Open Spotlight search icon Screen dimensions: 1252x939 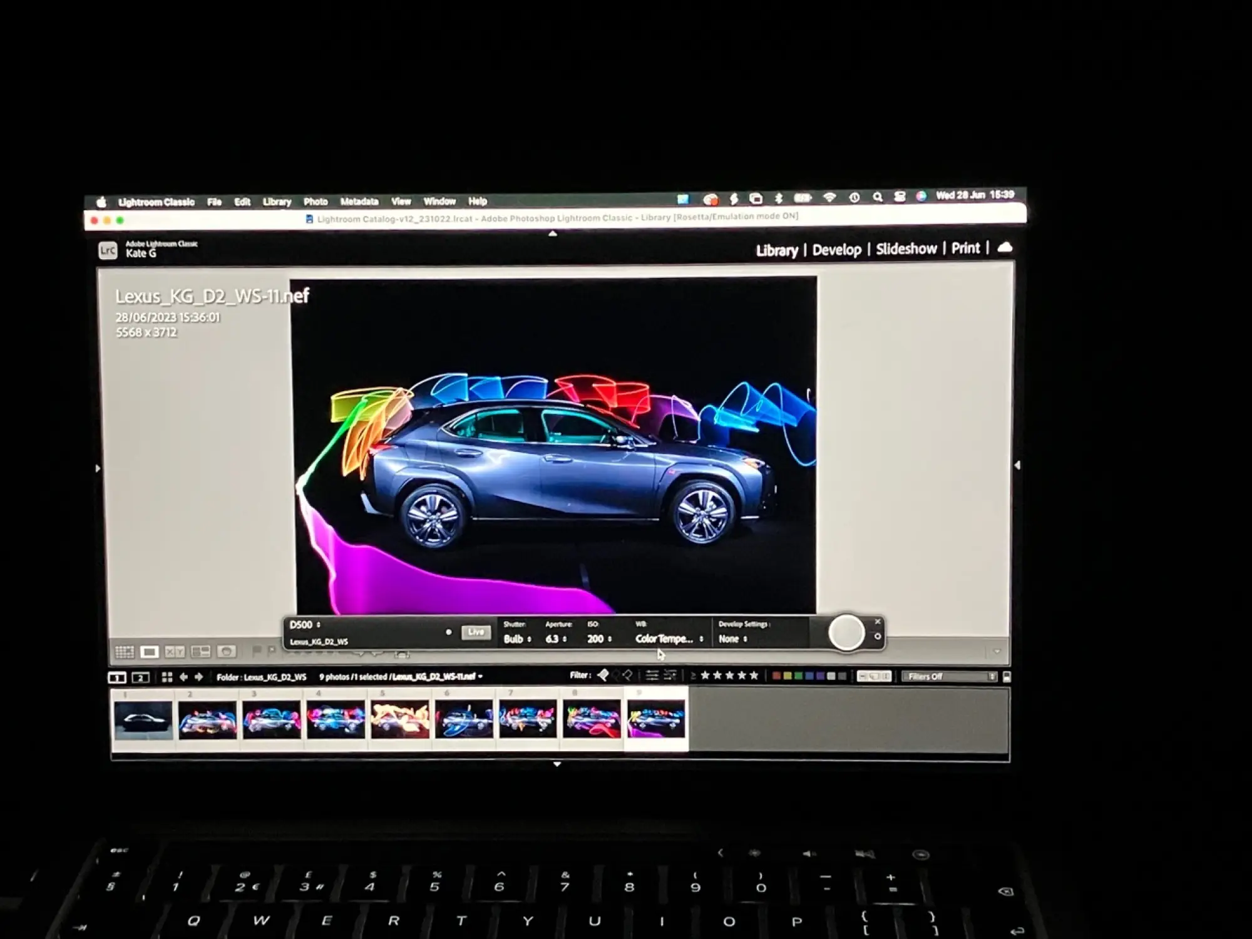[878, 197]
